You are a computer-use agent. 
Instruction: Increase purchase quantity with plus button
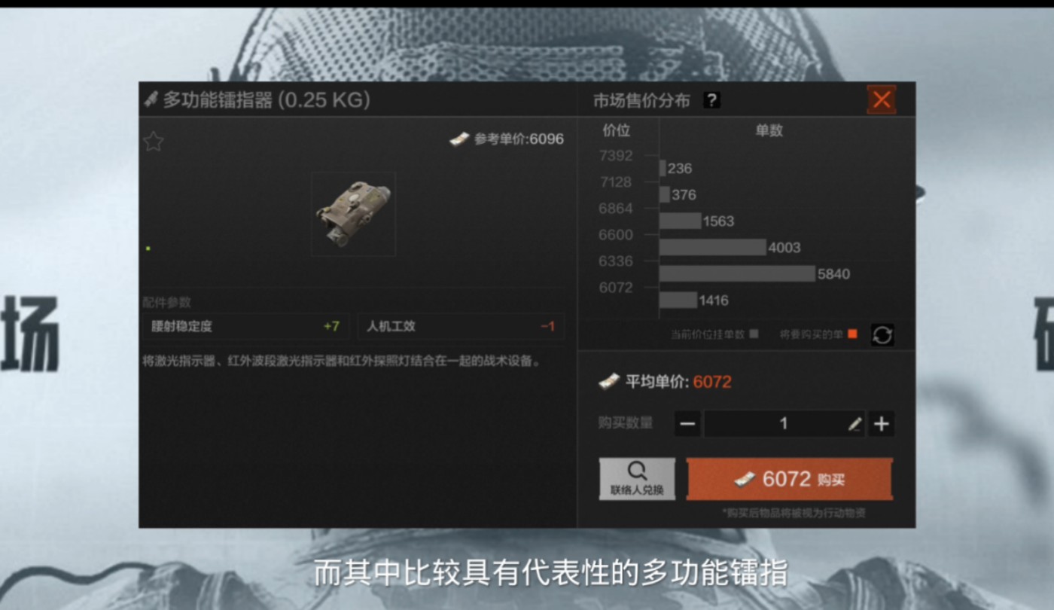coord(881,424)
